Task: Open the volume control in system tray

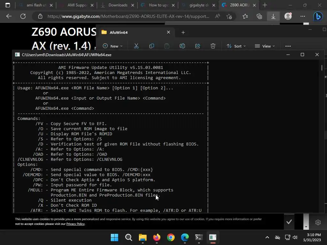Action: [295, 237]
